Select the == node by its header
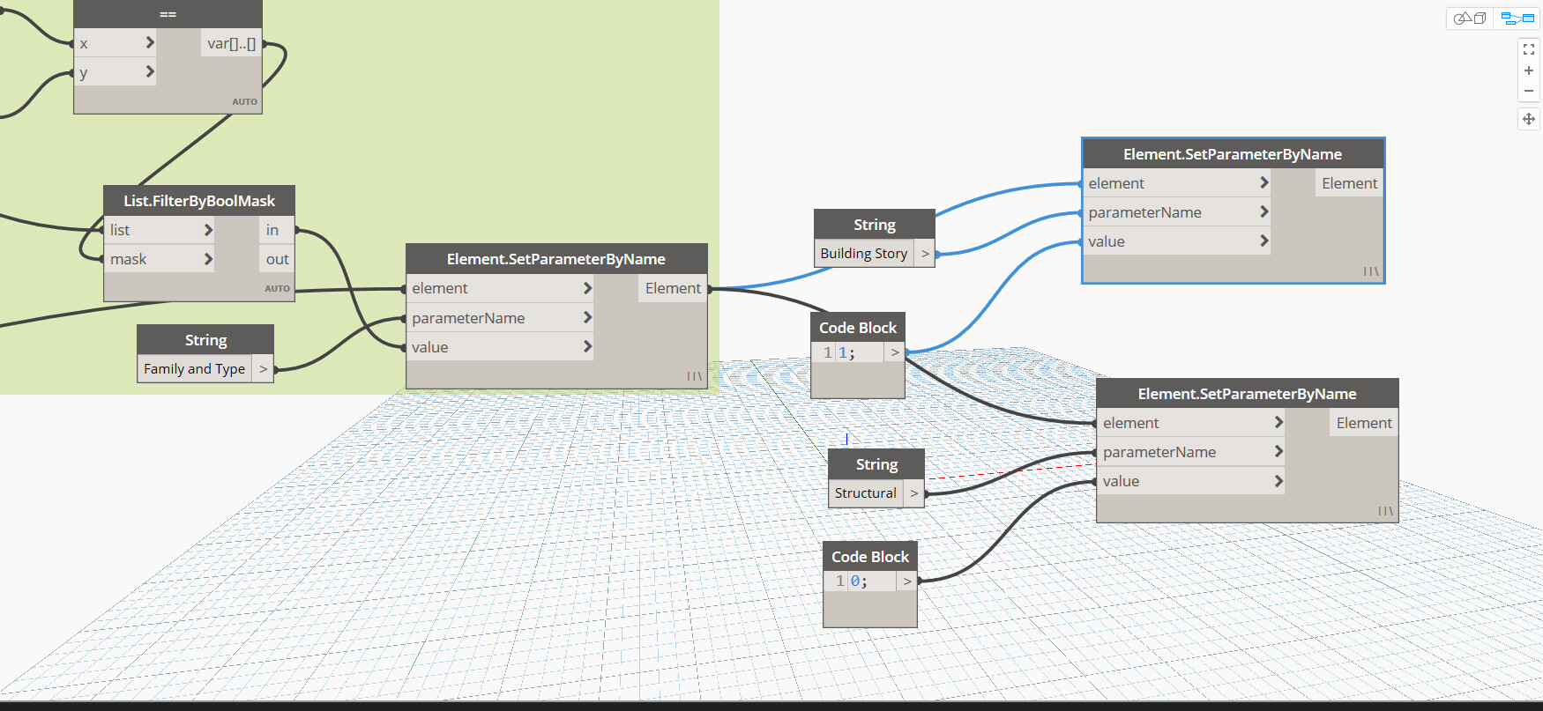 click(168, 13)
